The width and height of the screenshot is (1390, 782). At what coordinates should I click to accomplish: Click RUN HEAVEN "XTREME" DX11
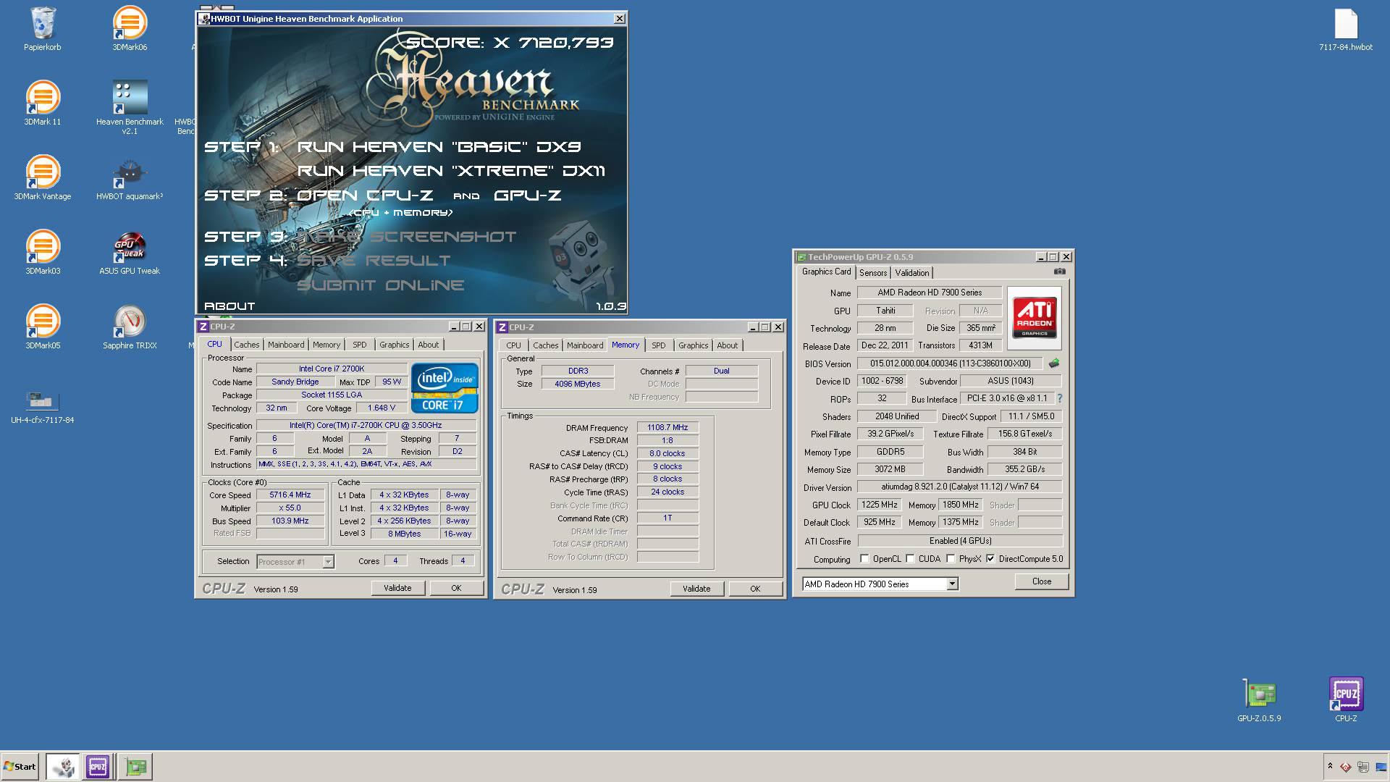(451, 171)
